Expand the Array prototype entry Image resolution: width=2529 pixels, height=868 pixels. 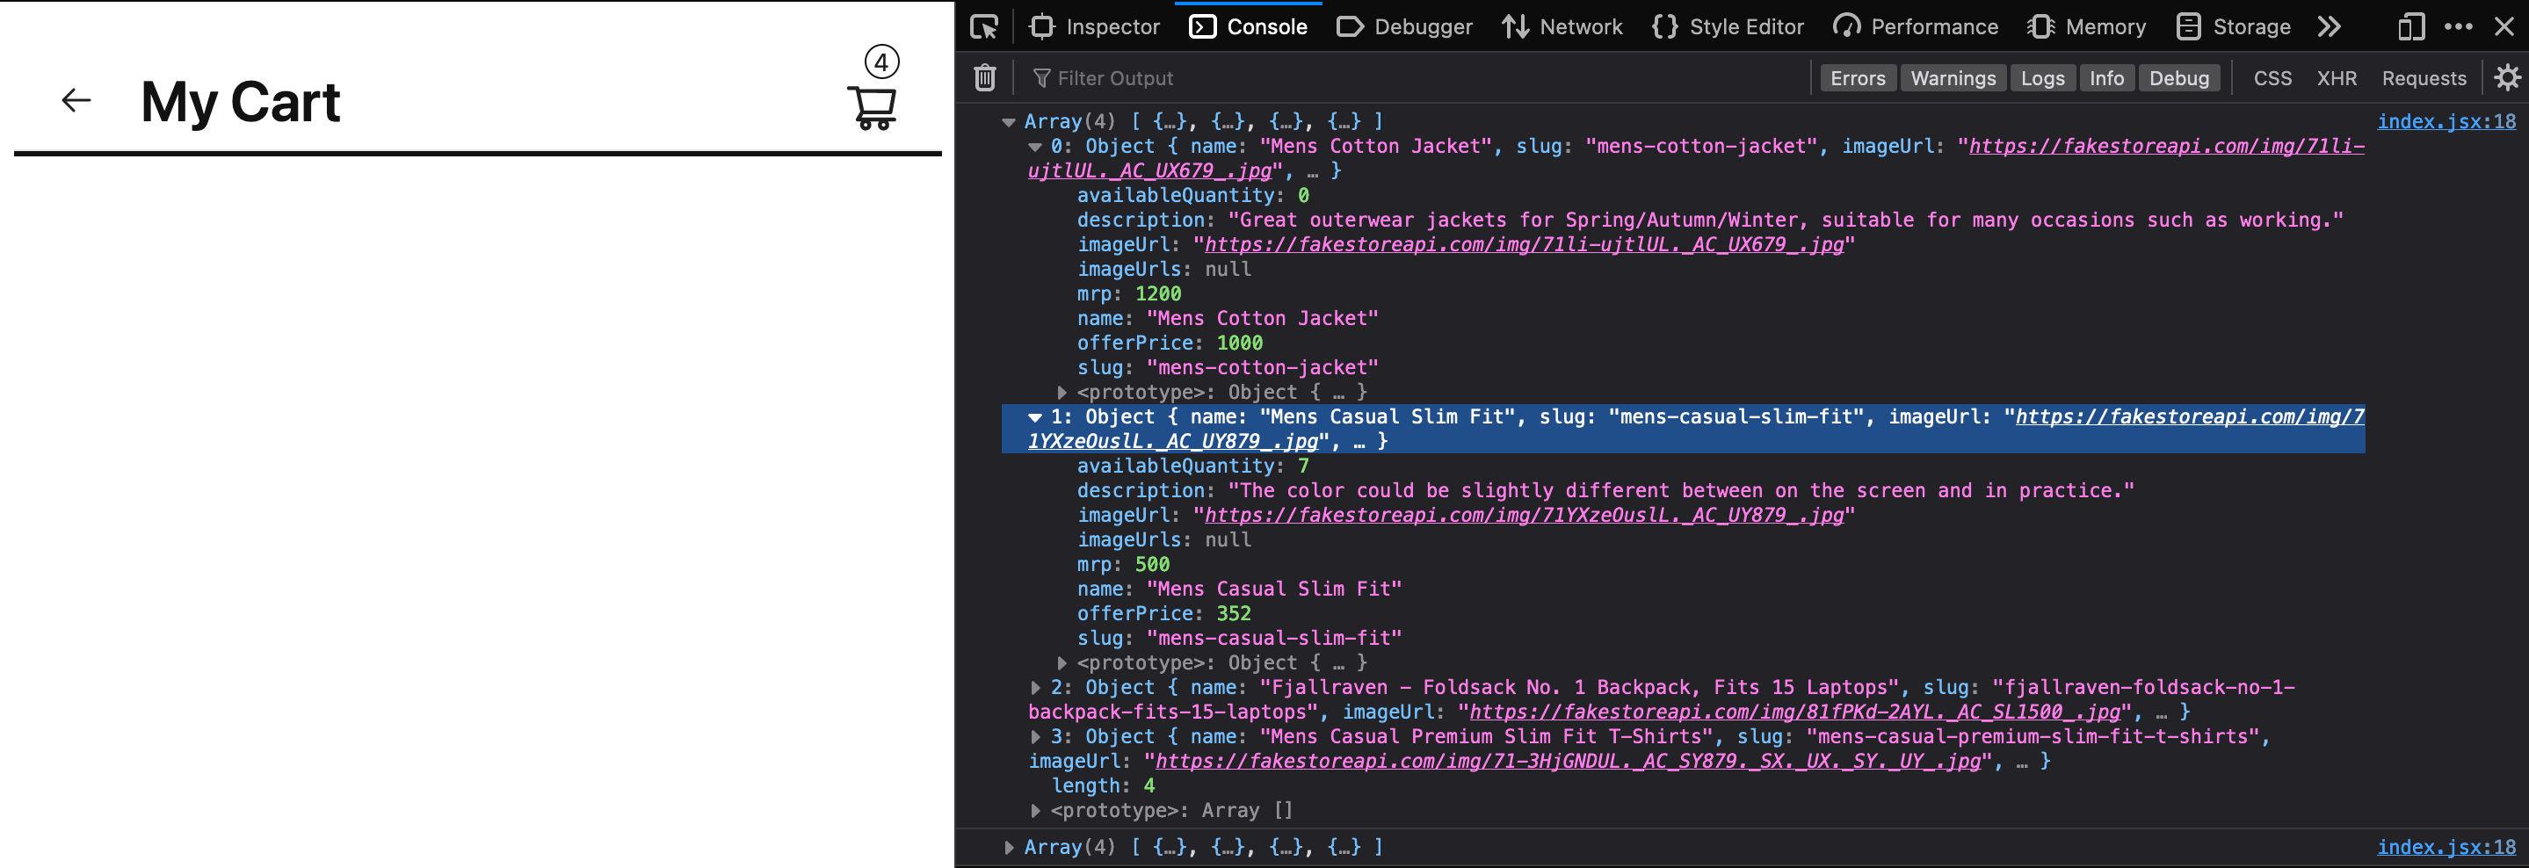coord(1035,811)
